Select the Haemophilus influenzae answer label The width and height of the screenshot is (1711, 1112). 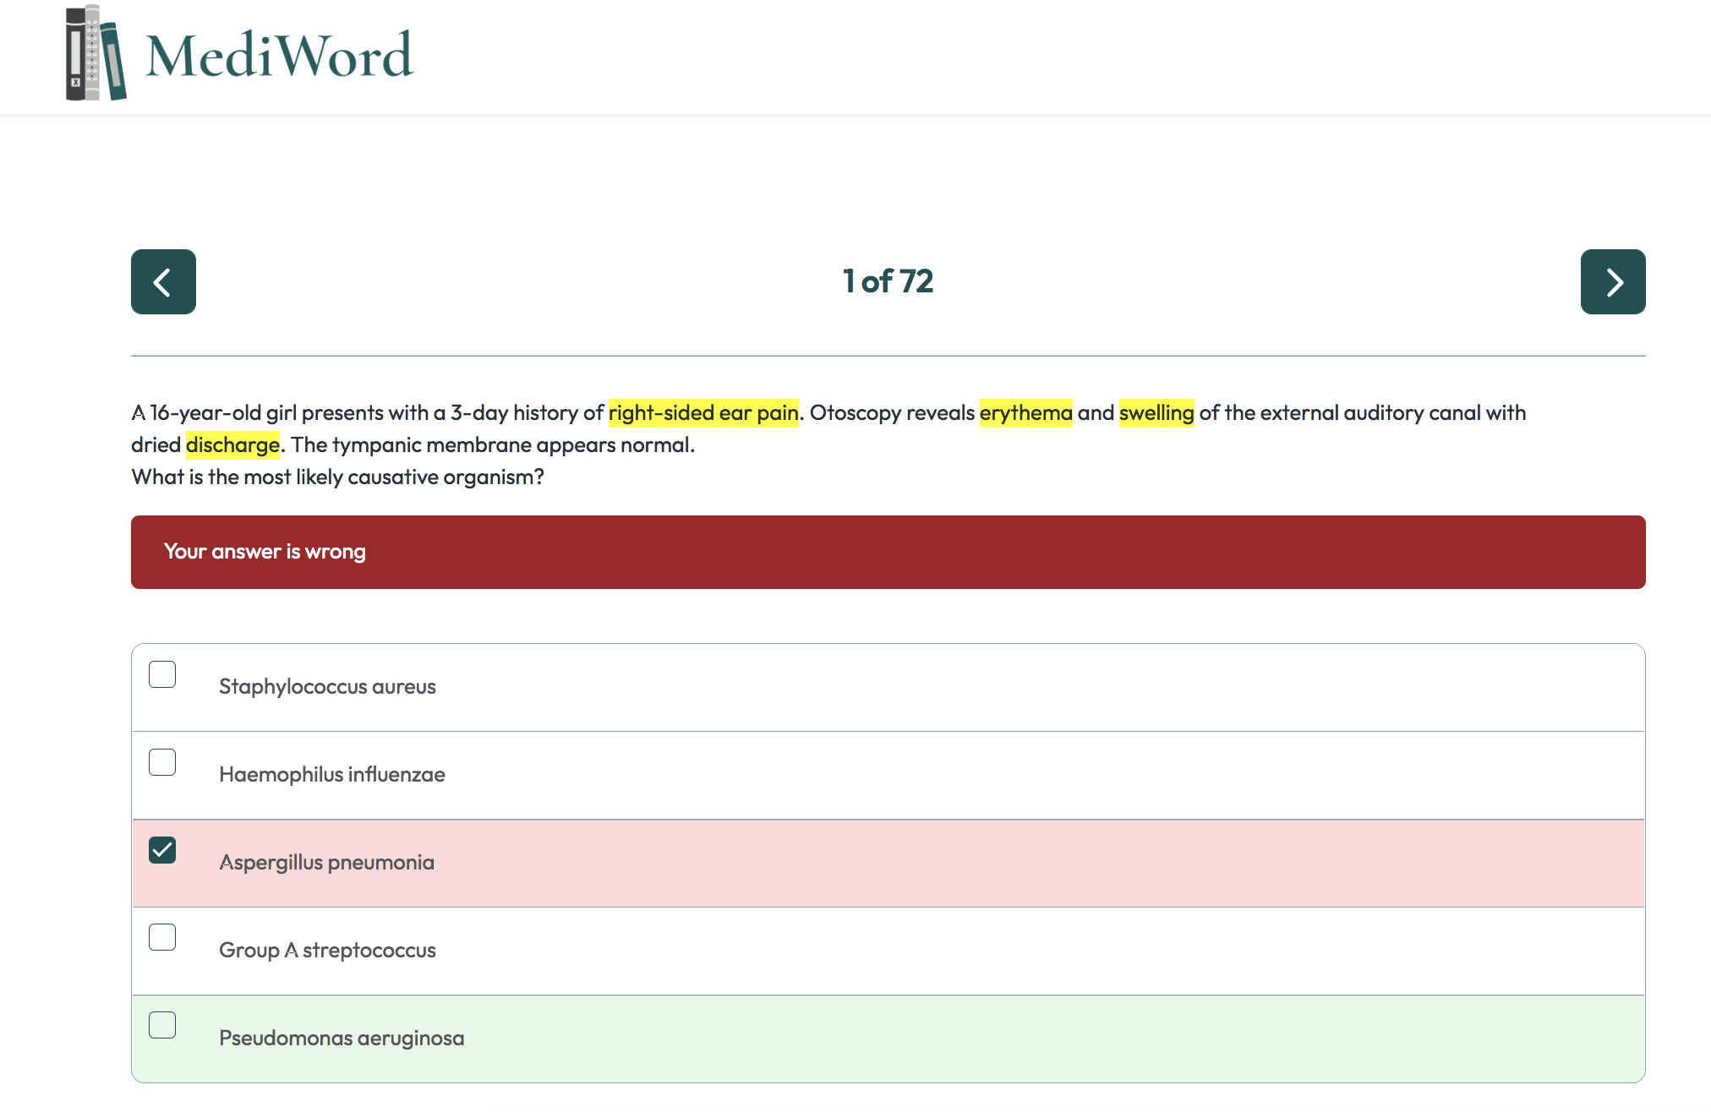pyautogui.click(x=331, y=775)
